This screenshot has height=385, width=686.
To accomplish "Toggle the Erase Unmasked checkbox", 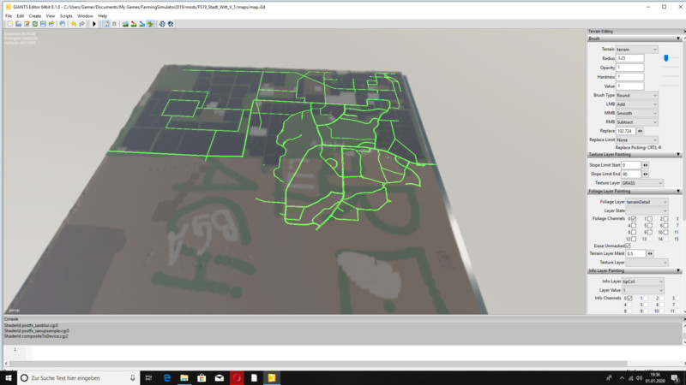I will coord(628,246).
